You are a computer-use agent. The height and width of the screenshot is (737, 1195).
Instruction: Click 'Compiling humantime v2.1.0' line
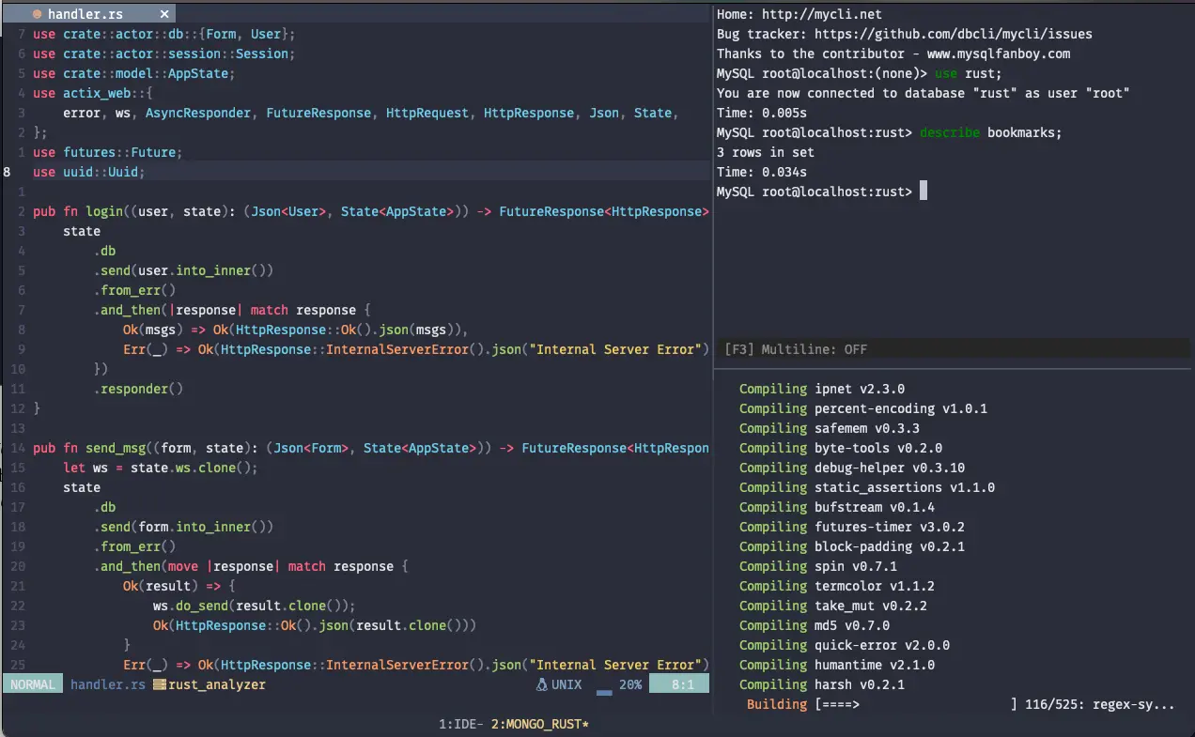[x=837, y=665]
